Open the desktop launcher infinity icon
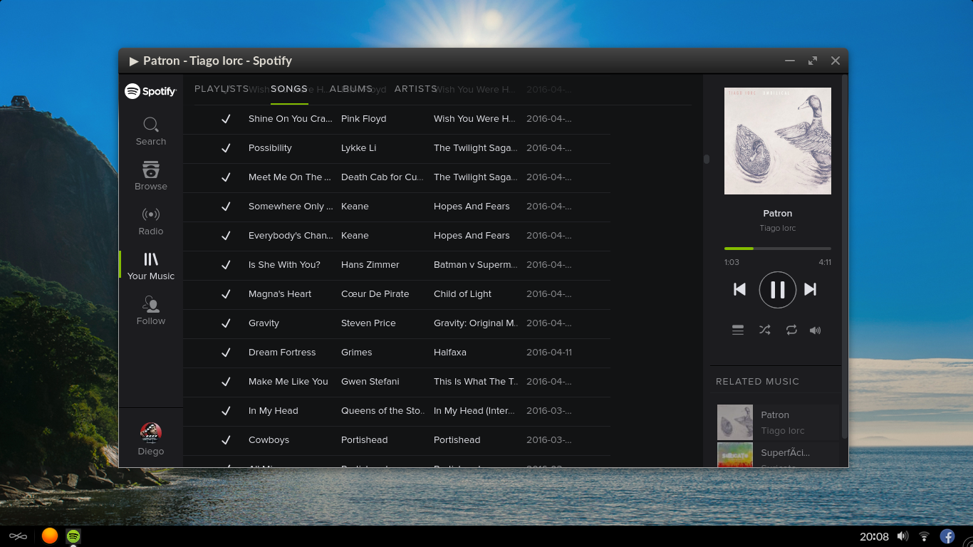Viewport: 973px width, 547px height. (x=18, y=536)
